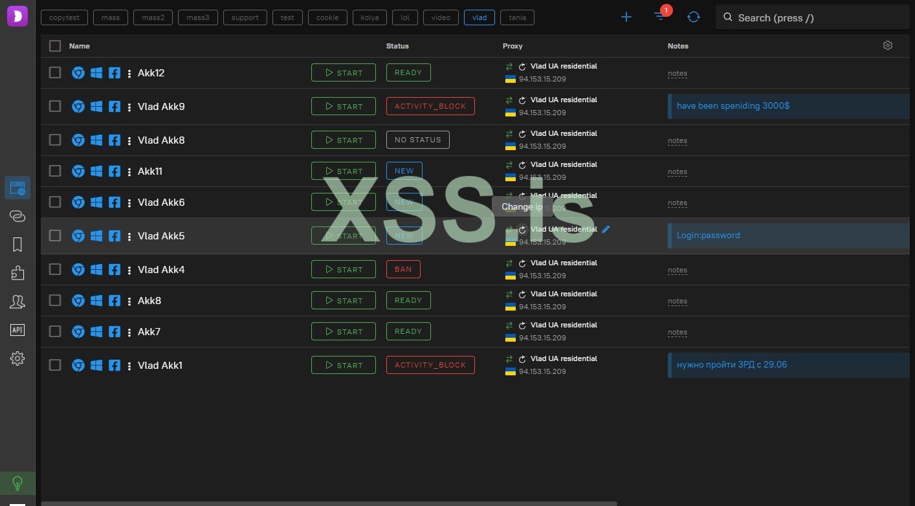Select the support tag tab

click(245, 17)
